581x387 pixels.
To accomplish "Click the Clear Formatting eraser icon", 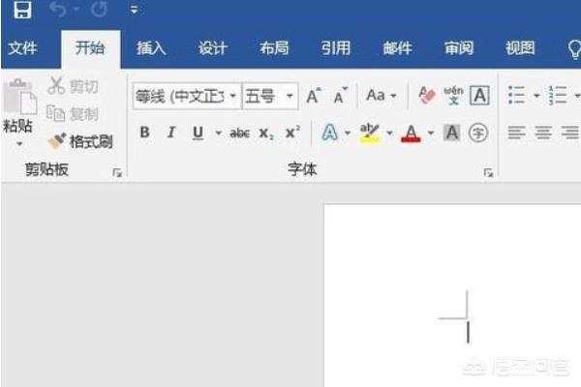I will click(x=426, y=96).
